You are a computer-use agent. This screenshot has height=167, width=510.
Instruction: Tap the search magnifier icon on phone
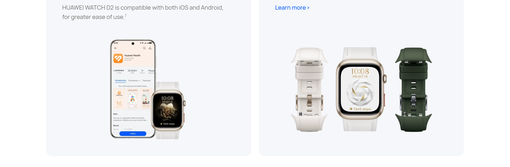[x=144, y=48]
